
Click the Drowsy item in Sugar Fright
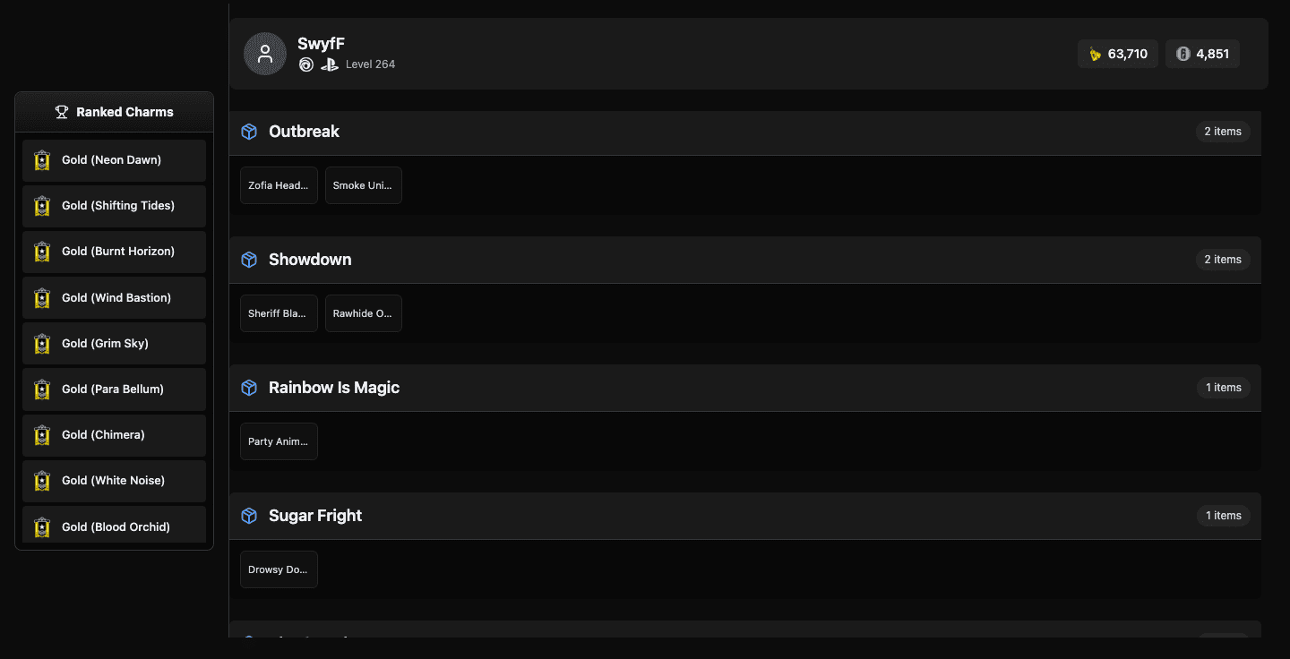click(x=279, y=569)
